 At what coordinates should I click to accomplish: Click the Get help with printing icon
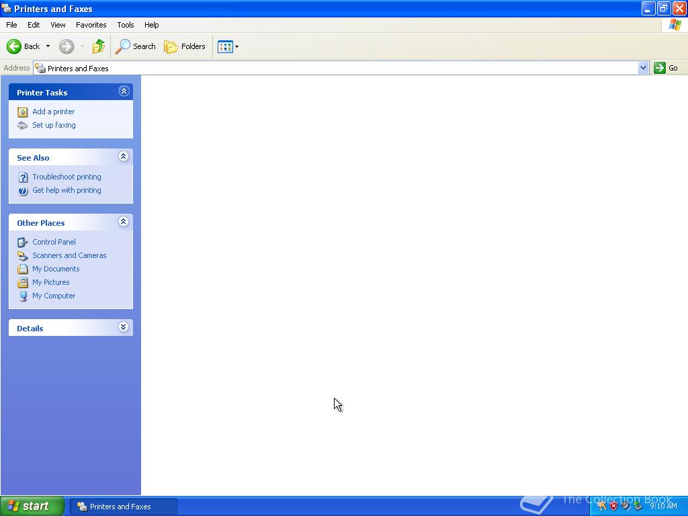[x=23, y=191]
